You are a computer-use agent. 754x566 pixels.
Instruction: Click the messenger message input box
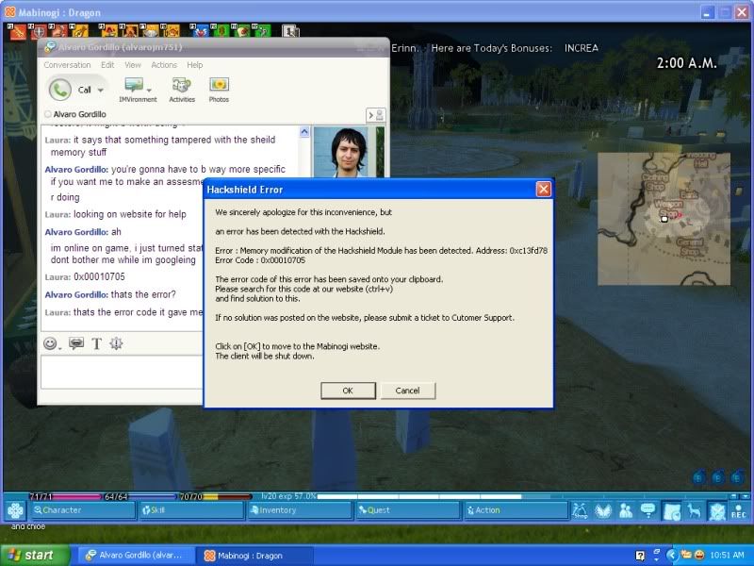pos(122,372)
